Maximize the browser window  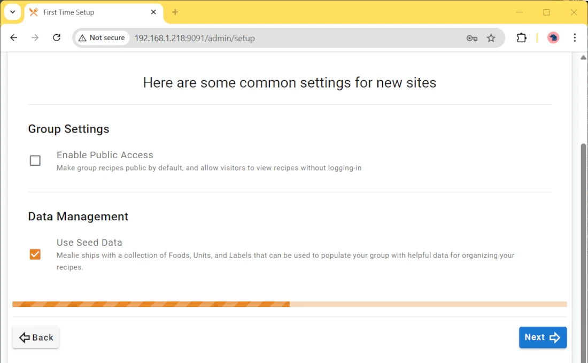[546, 12]
